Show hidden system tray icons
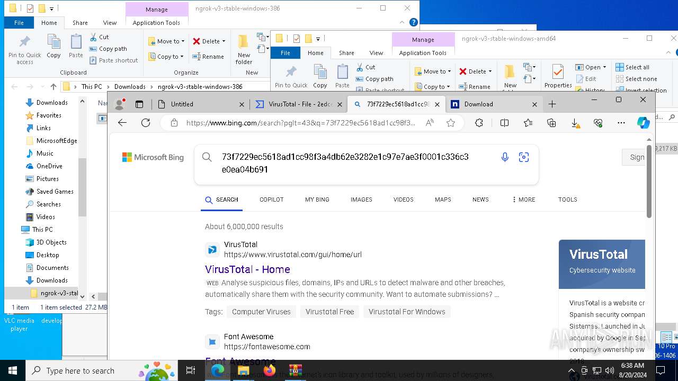The width and height of the screenshot is (678, 381). (x=572, y=370)
